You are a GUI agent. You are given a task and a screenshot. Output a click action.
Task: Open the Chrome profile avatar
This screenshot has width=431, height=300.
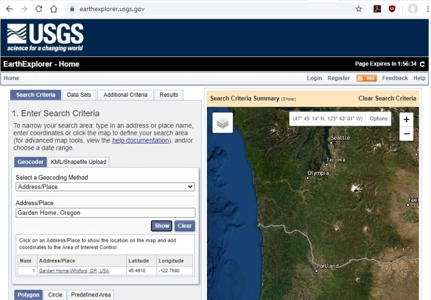[x=413, y=8]
